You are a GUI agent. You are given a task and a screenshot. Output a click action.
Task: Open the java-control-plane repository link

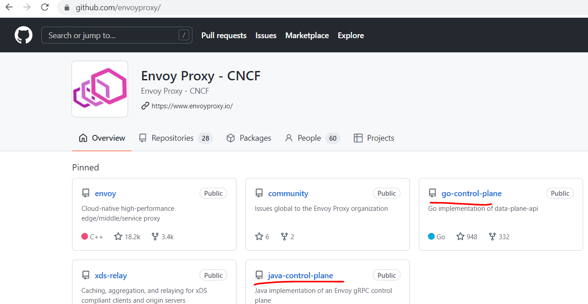pyautogui.click(x=300, y=276)
